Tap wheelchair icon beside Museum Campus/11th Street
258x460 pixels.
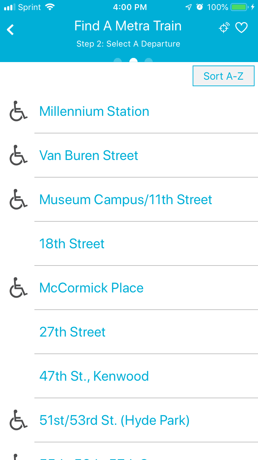[18, 200]
